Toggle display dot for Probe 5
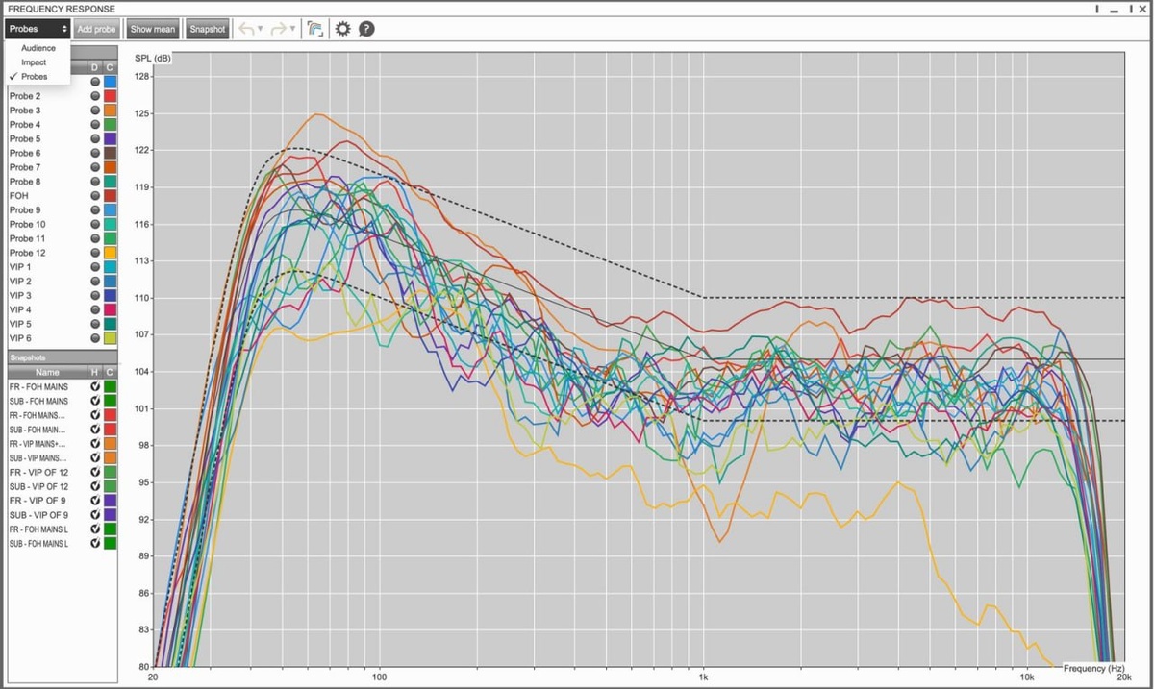1154x689 pixels. (x=95, y=138)
